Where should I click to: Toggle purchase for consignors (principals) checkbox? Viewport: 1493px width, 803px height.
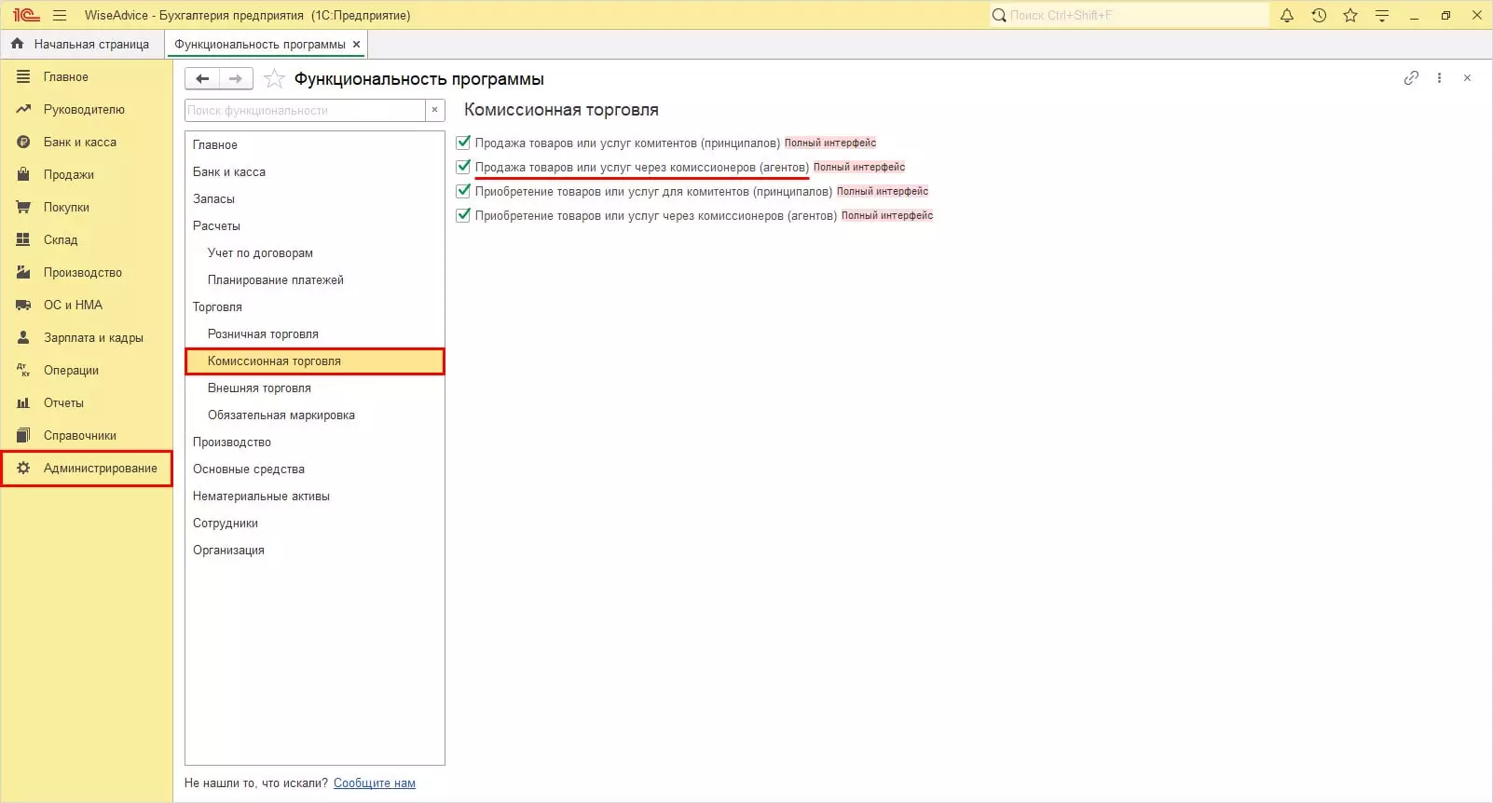(x=463, y=191)
